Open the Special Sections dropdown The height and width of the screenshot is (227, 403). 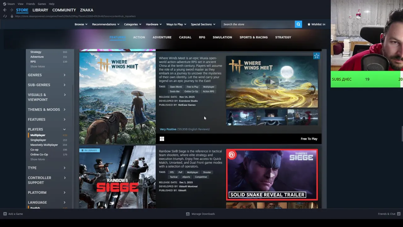203,24
